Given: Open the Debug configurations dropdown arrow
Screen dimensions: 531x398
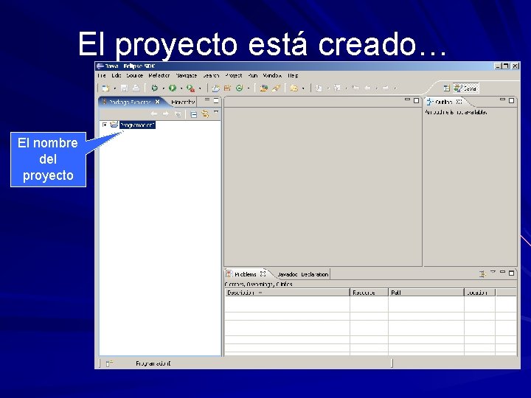Looking at the screenshot, I should click(x=164, y=88).
